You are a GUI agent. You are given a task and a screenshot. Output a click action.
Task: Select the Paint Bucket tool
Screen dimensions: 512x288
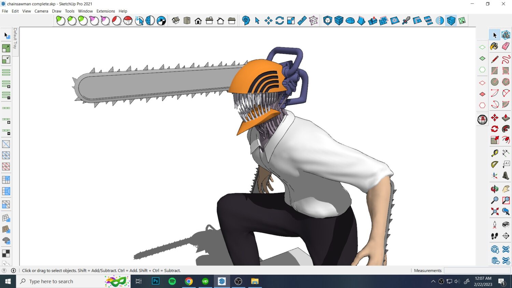[x=494, y=46]
